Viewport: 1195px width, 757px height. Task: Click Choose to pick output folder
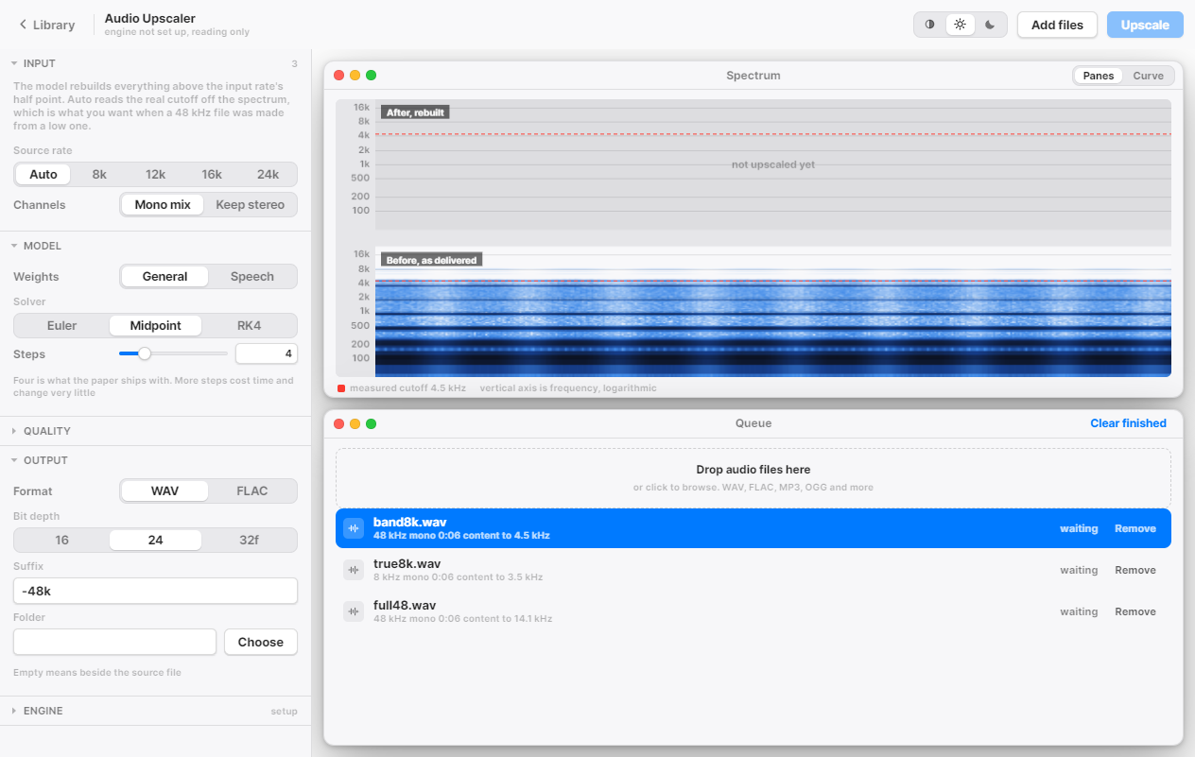[x=261, y=642]
